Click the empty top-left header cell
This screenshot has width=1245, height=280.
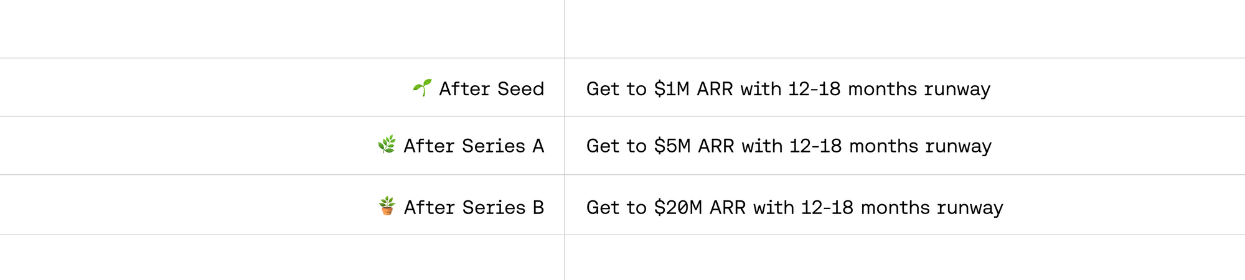coord(280,29)
